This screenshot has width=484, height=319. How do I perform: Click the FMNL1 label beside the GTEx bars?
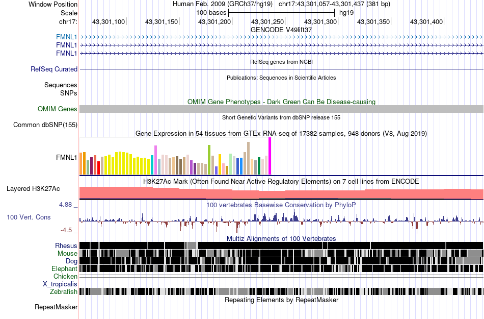coord(66,157)
